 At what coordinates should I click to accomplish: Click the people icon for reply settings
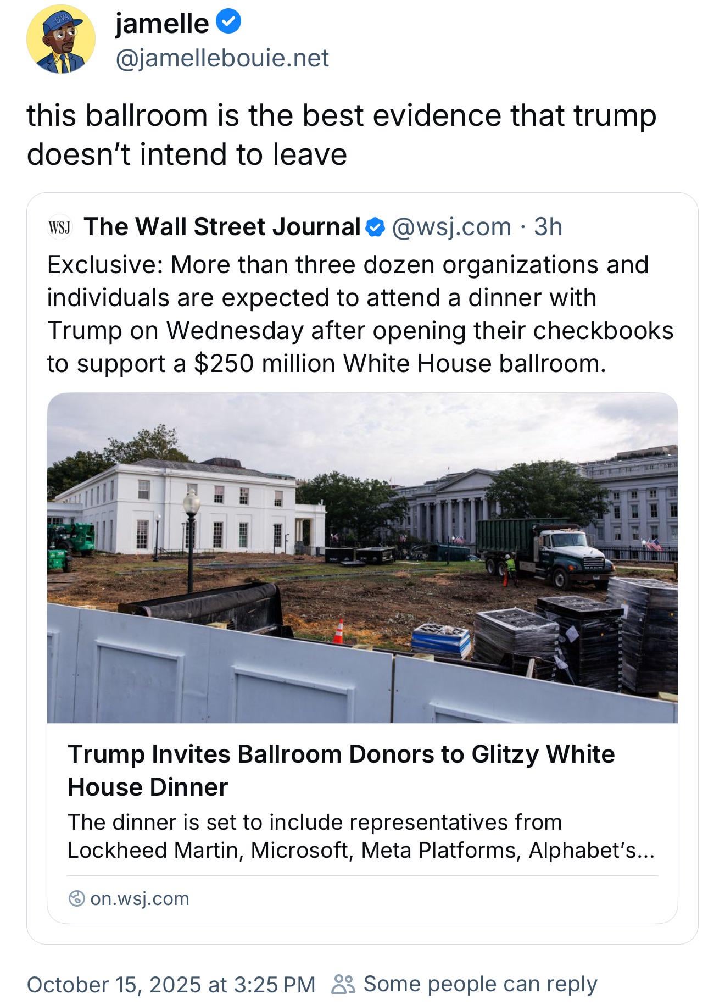(x=344, y=984)
